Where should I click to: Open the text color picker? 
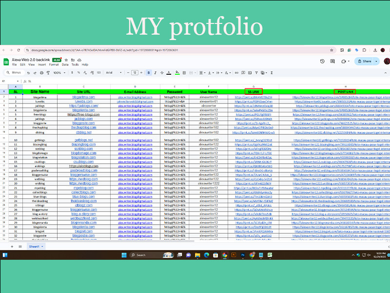[169, 73]
